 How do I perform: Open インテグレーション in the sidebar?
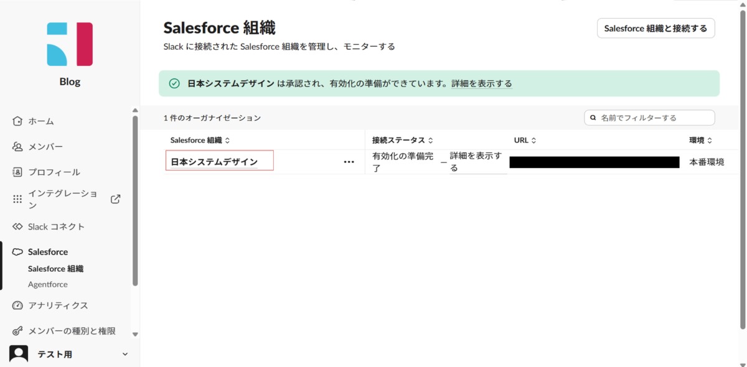tap(63, 199)
